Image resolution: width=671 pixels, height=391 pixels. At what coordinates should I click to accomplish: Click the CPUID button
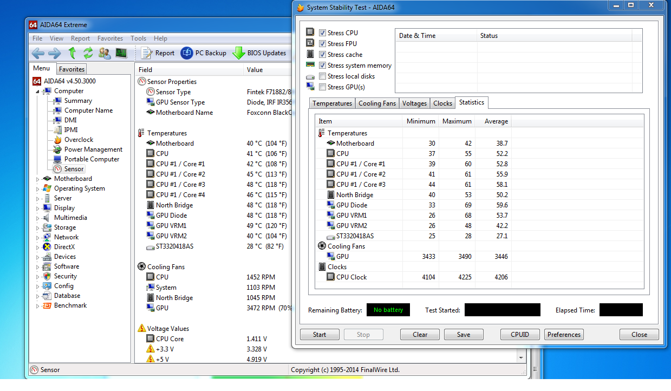[x=519, y=335]
